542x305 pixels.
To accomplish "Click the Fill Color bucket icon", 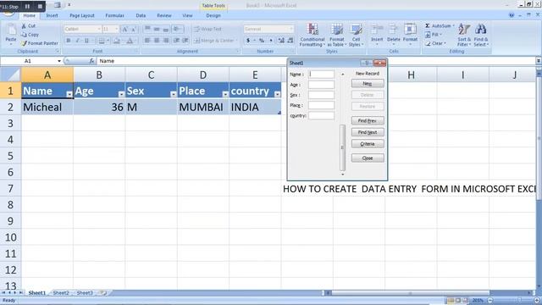I will point(117,41).
